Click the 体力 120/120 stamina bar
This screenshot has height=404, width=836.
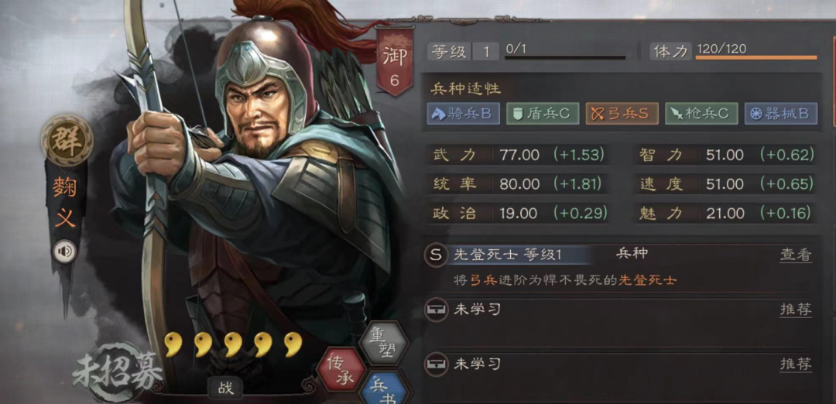(734, 51)
